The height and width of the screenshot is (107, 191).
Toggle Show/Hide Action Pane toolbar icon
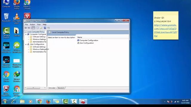tap(48, 28)
